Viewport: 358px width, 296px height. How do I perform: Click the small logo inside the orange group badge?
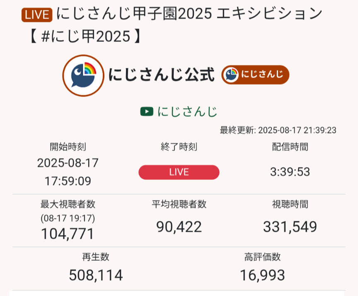click(x=231, y=75)
